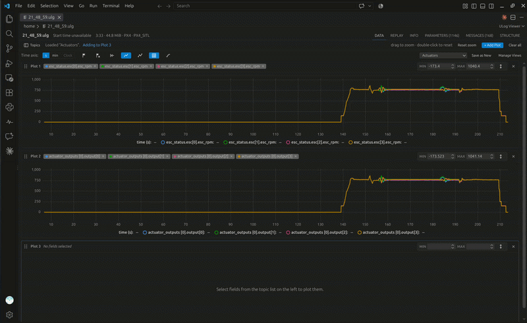Switch to the PARAMETERS (1146) tab
This screenshot has height=323, width=527.
(441, 36)
